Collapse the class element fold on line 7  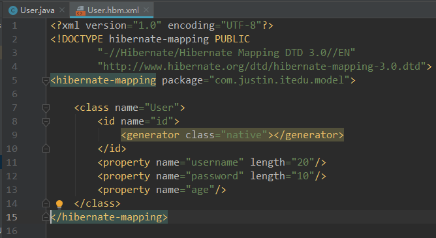point(46,108)
